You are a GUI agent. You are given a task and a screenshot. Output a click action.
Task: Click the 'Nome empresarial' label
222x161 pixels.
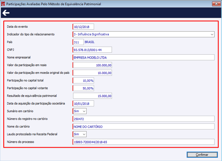(x=19, y=57)
